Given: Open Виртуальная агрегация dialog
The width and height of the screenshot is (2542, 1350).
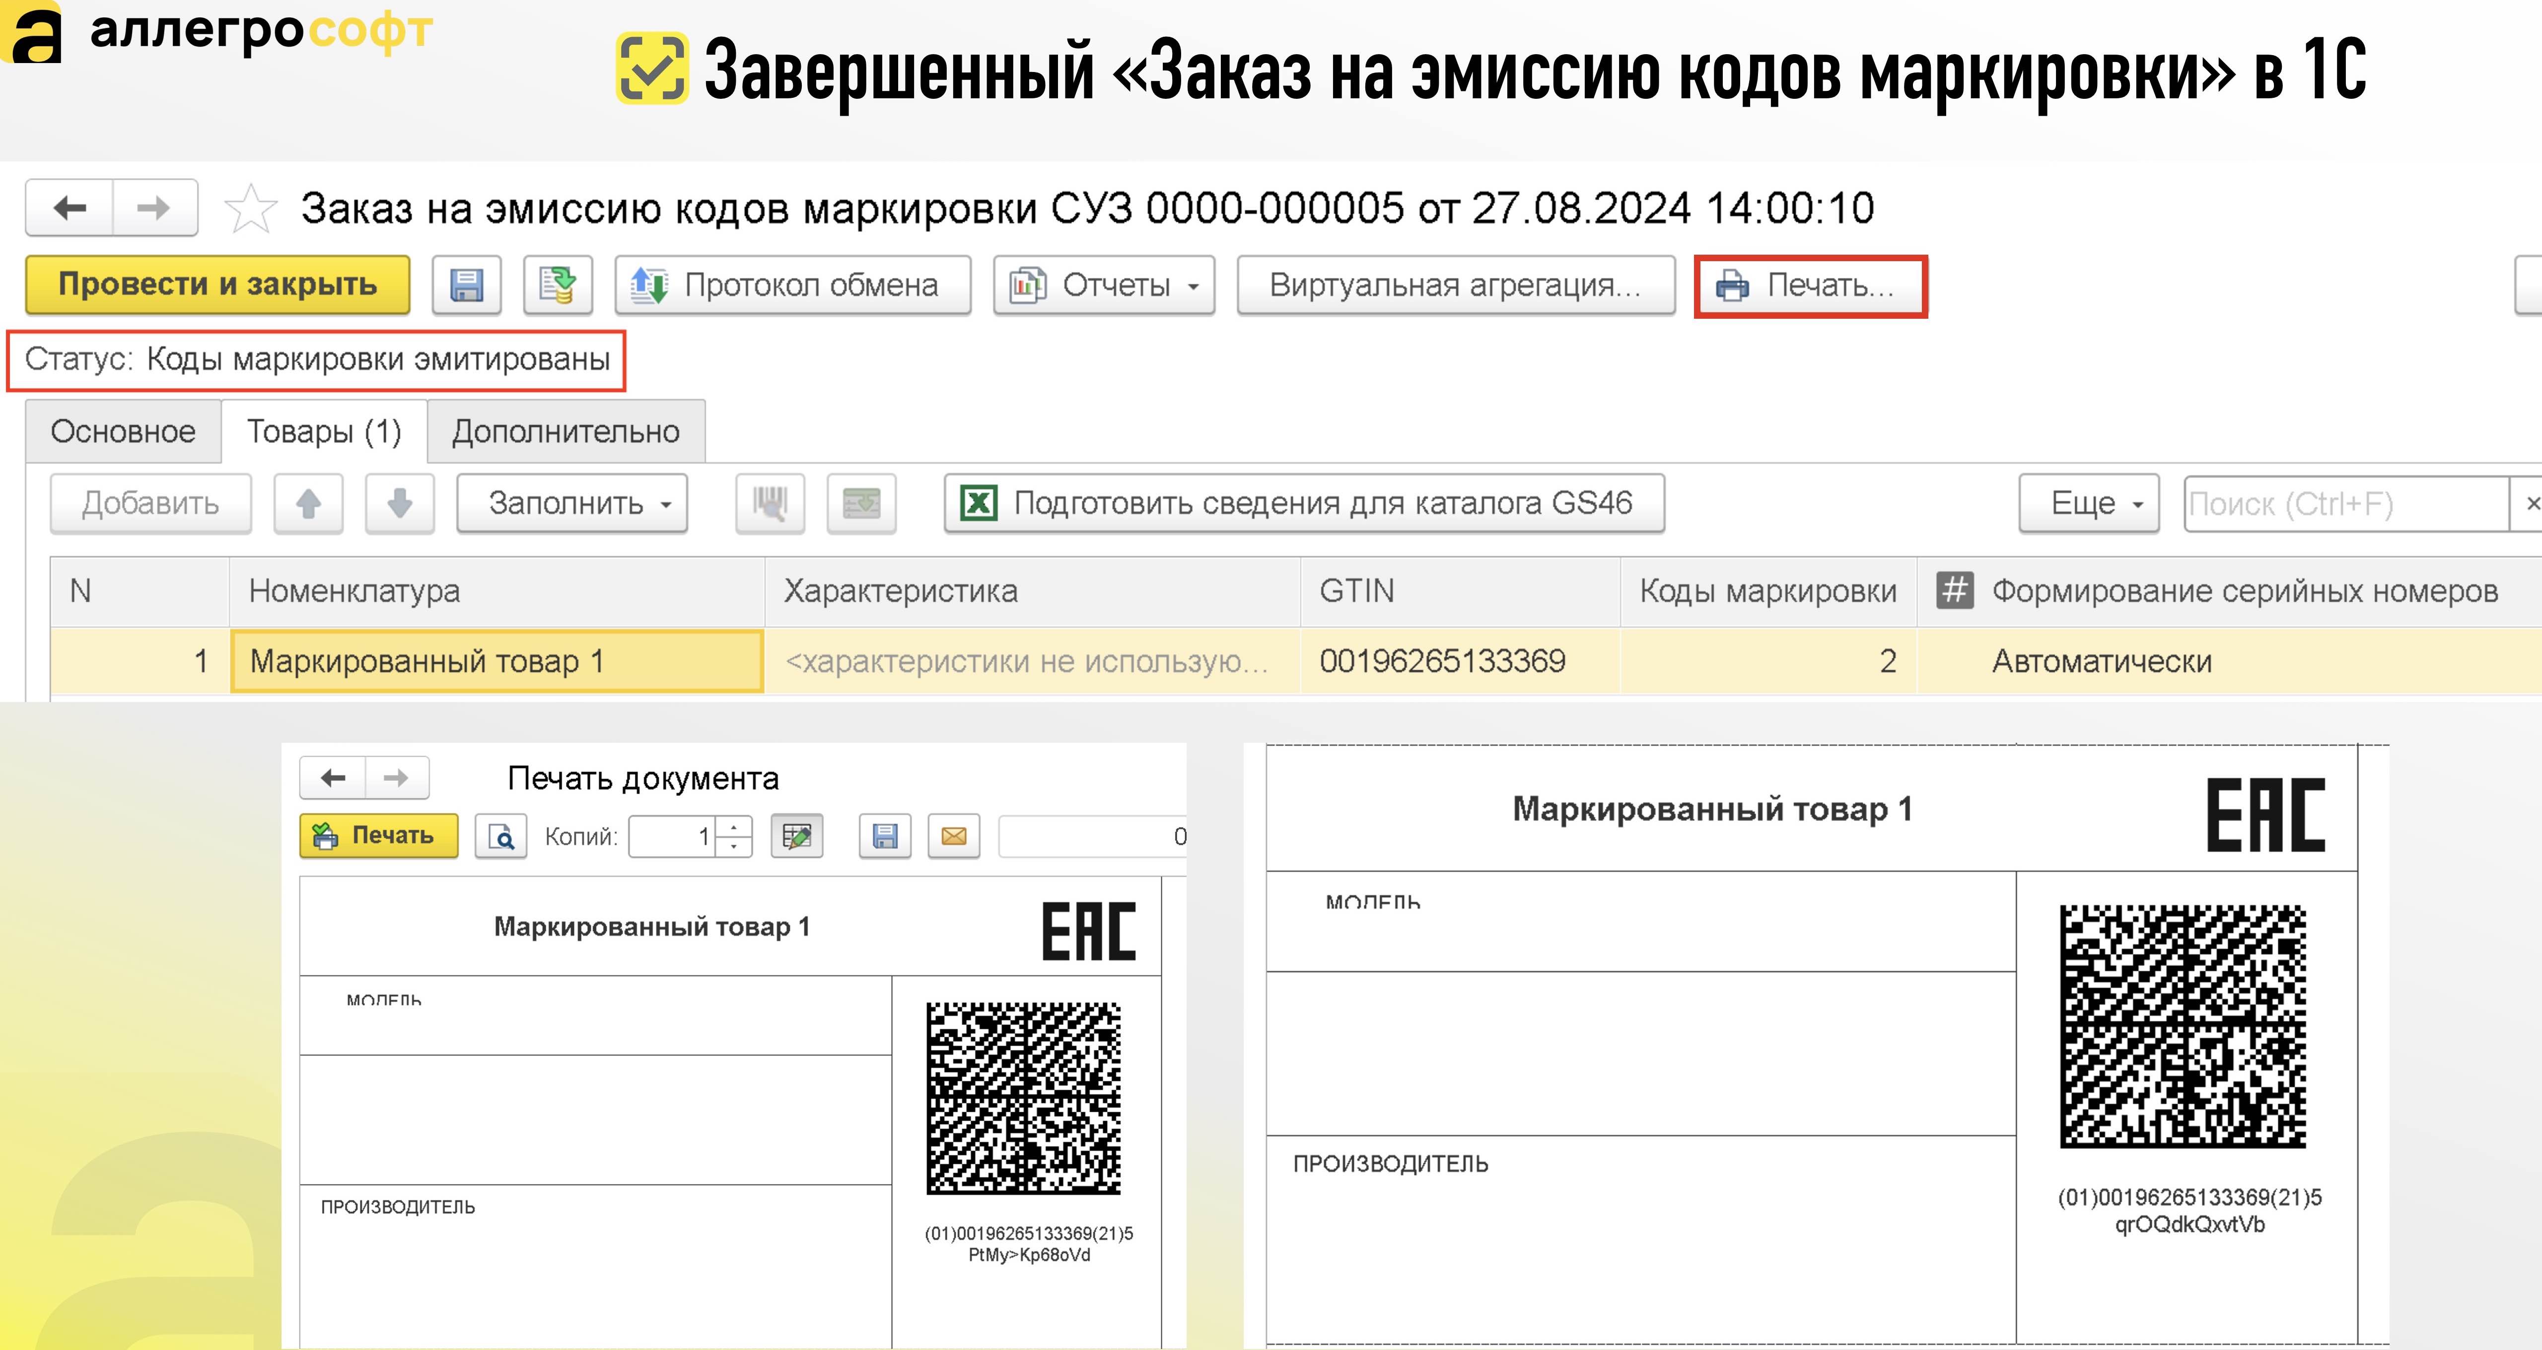Looking at the screenshot, I should click(x=1456, y=285).
